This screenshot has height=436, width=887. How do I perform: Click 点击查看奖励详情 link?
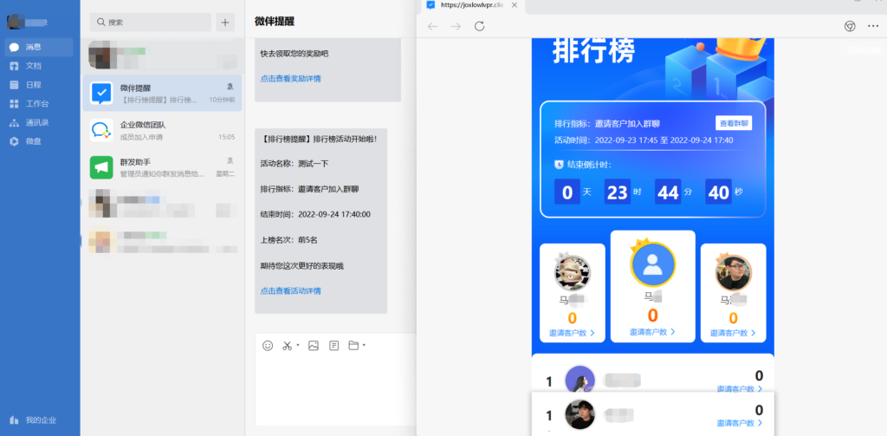(x=291, y=79)
